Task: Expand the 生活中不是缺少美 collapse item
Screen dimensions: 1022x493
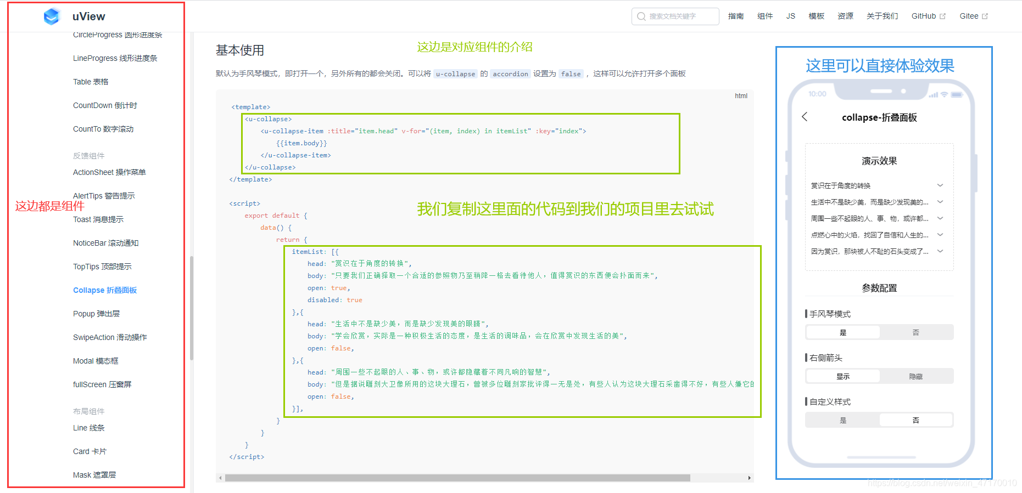Action: [x=878, y=202]
